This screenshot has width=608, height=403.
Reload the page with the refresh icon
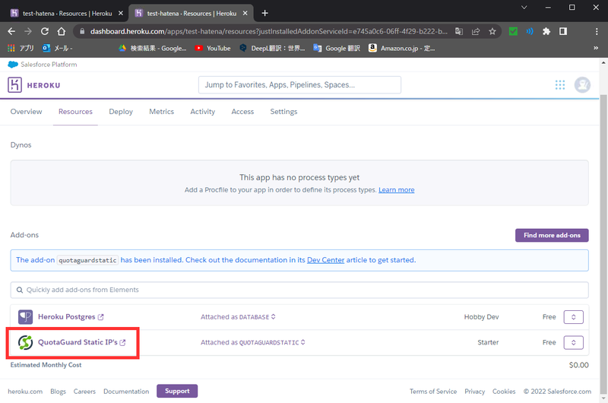coord(45,31)
